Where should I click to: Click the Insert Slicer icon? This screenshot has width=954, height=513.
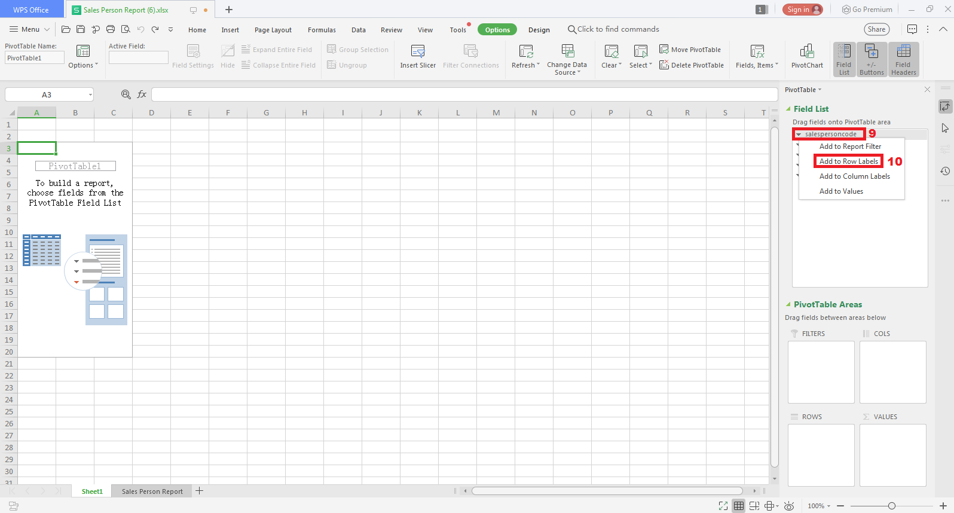tap(418, 51)
